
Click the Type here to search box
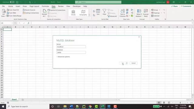pos(28,106)
